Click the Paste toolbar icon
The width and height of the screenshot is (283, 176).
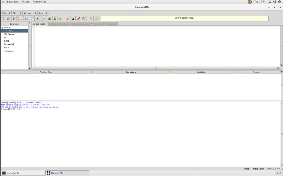[x=32, y=19]
